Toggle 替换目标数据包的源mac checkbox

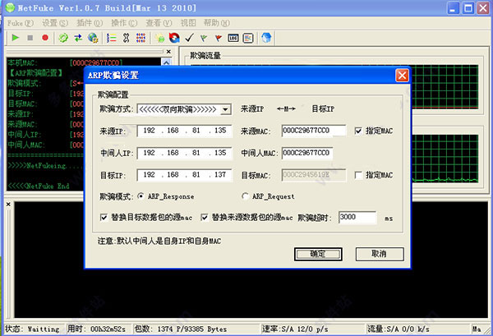[x=104, y=218]
